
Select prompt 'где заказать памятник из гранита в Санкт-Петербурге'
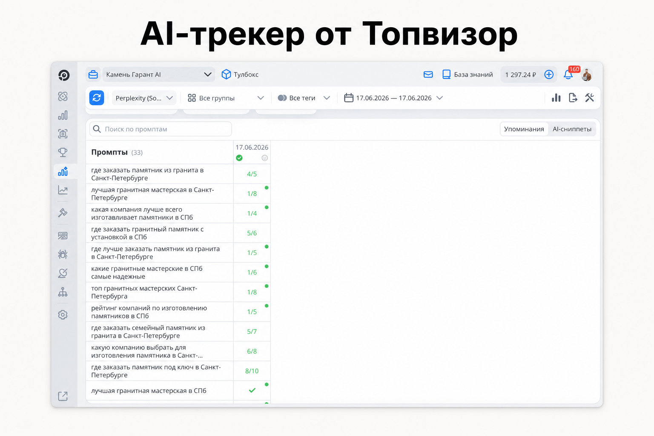click(160, 174)
